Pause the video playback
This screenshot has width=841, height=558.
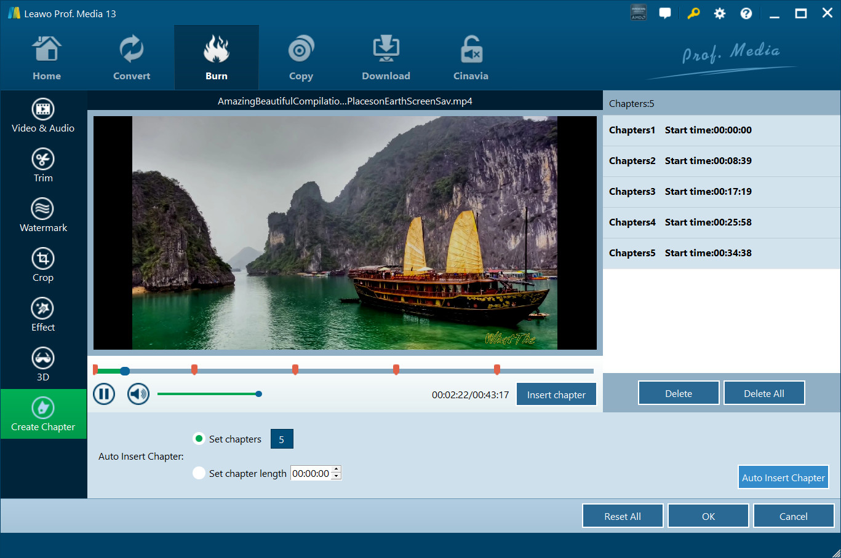point(104,394)
